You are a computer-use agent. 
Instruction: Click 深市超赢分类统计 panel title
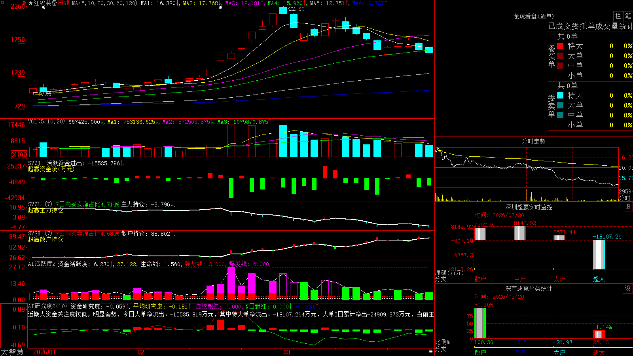(x=529, y=288)
